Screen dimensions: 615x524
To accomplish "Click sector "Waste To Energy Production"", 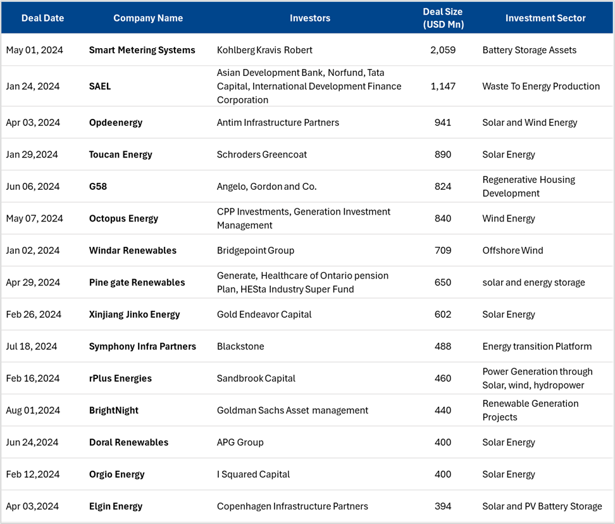I will (541, 86).
